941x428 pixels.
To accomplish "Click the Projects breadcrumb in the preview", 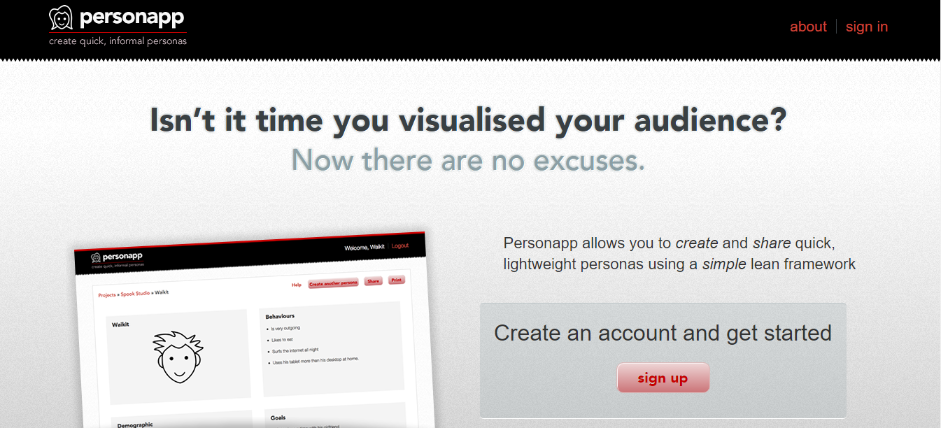I will [107, 295].
